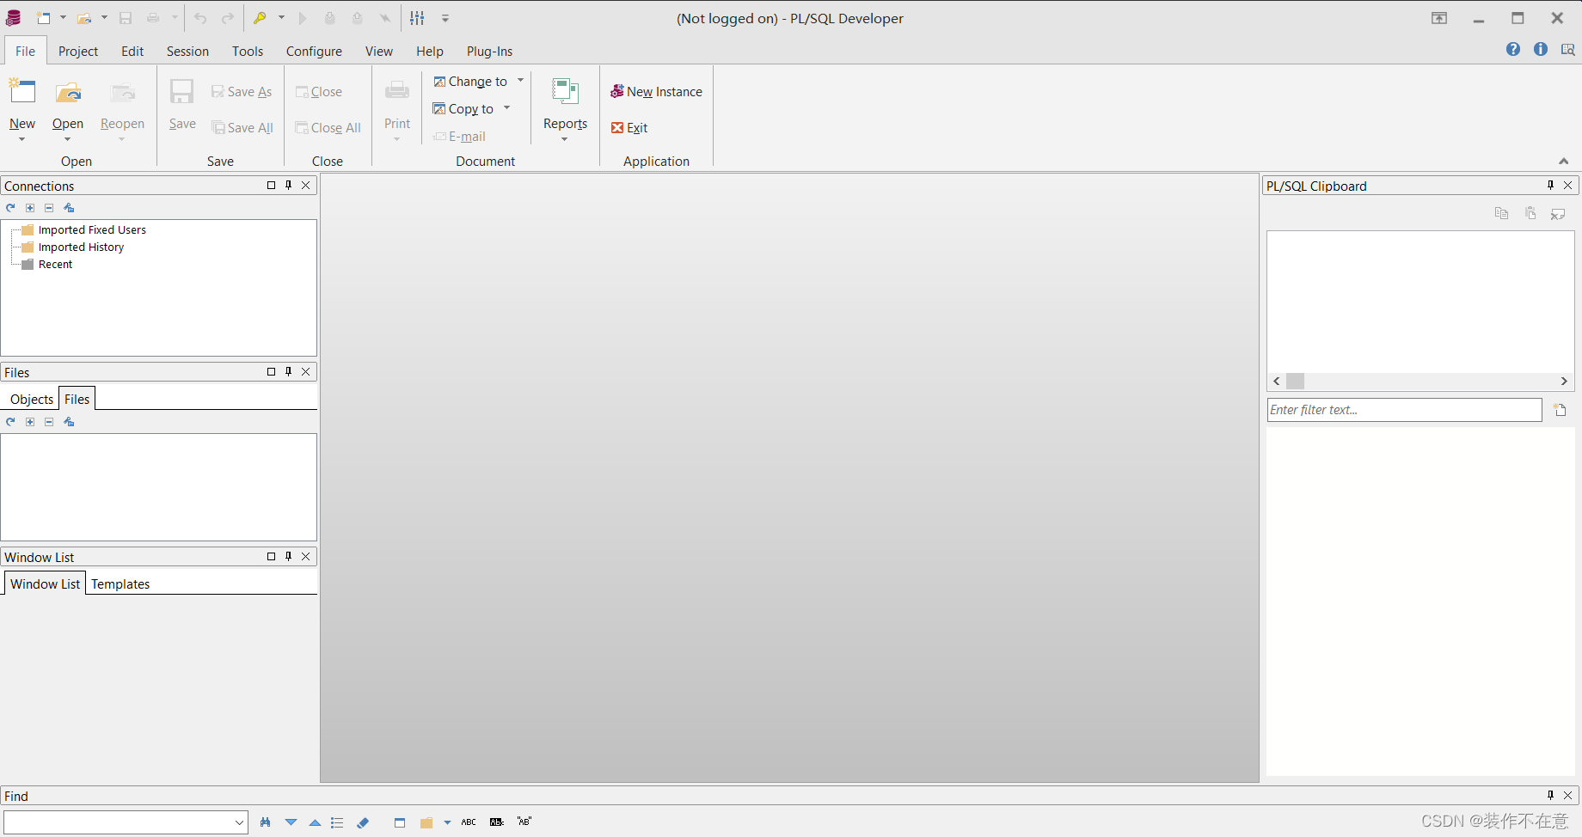Click Exit in Application group
The image size is (1582, 837).
click(x=629, y=128)
